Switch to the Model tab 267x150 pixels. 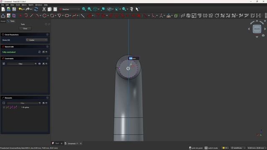click(x=3, y=21)
